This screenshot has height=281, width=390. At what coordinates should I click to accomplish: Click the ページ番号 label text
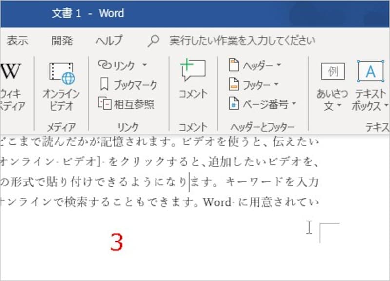coord(265,104)
